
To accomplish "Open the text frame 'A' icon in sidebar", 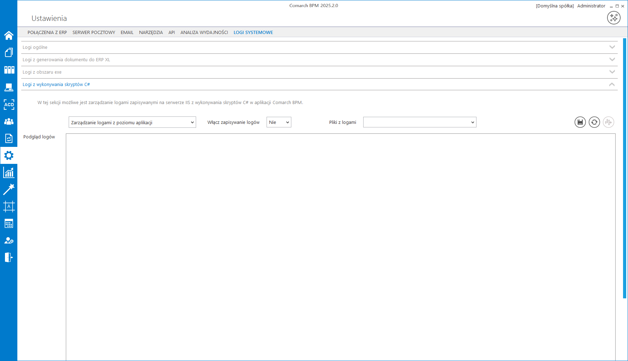I will pyautogui.click(x=9, y=206).
